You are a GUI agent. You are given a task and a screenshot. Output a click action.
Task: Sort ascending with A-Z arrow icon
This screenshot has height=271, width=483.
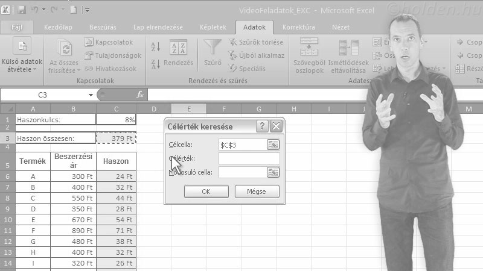(156, 47)
